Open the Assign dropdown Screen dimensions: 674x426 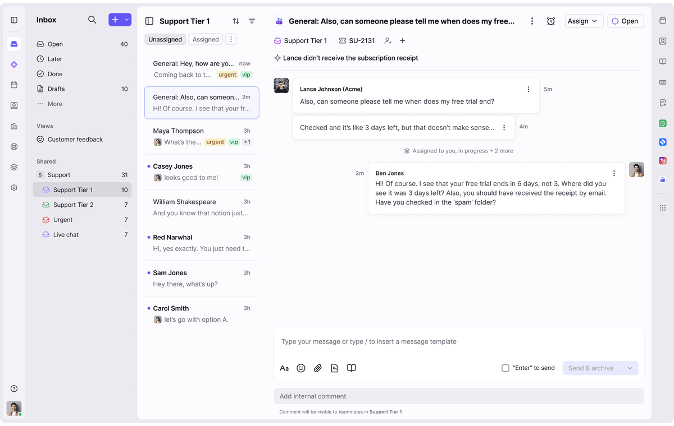[x=584, y=21]
